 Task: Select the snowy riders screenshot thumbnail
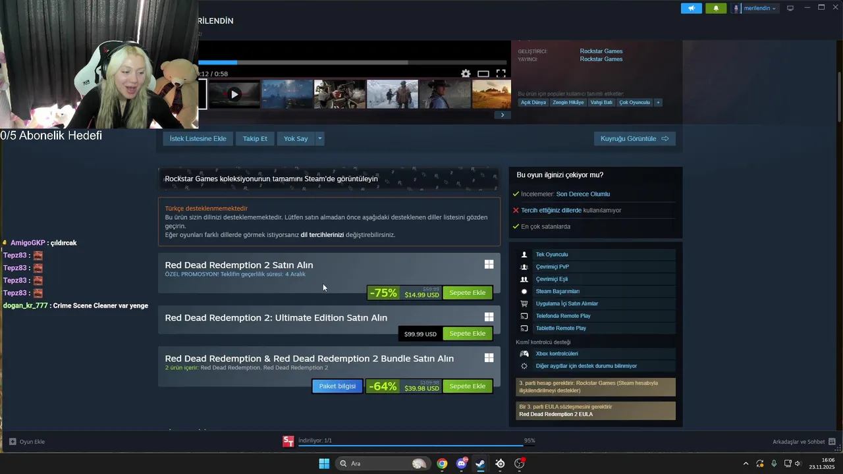coord(392,94)
